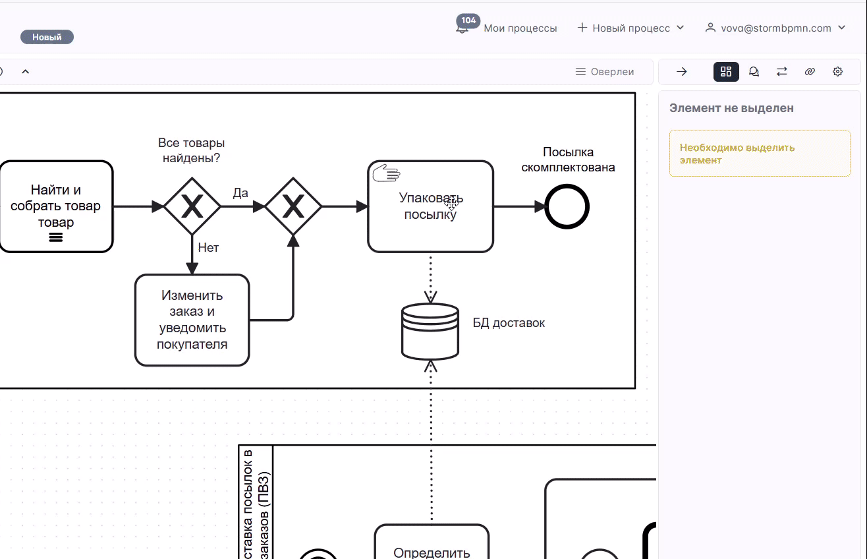Screen dimensions: 867x559
Task: Select the БД доставок data store
Action: tap(430, 331)
